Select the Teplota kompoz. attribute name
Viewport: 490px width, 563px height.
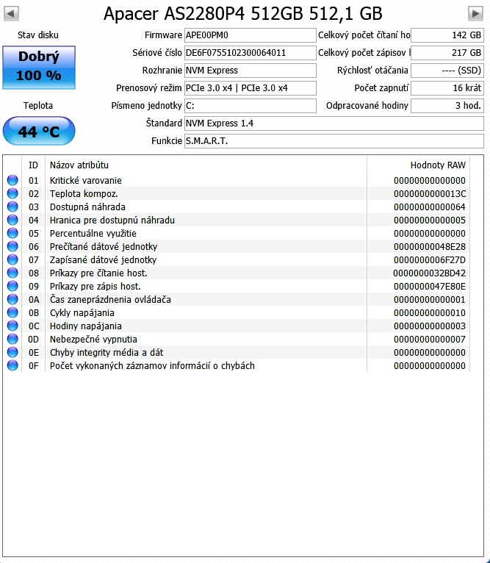pos(84,193)
